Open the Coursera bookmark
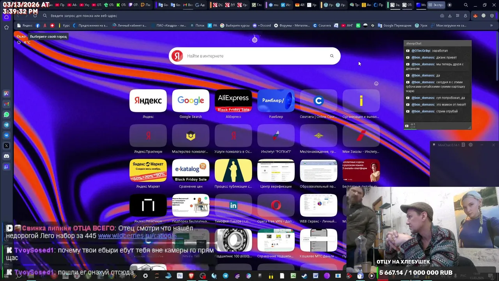 click(x=322, y=25)
